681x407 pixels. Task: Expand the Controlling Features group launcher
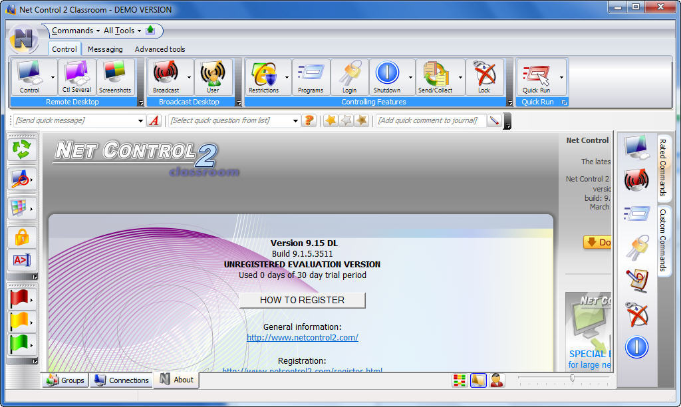pyautogui.click(x=510, y=103)
